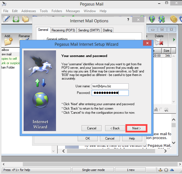Click the globe with up and down arrows icon
Viewport: 182px width, 174px height.
tap(162, 19)
